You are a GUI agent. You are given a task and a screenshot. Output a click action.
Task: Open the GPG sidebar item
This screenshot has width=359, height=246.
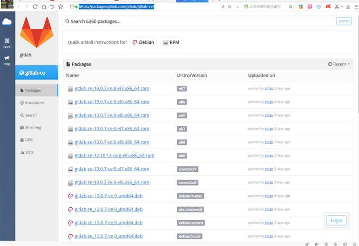[x=26, y=140]
